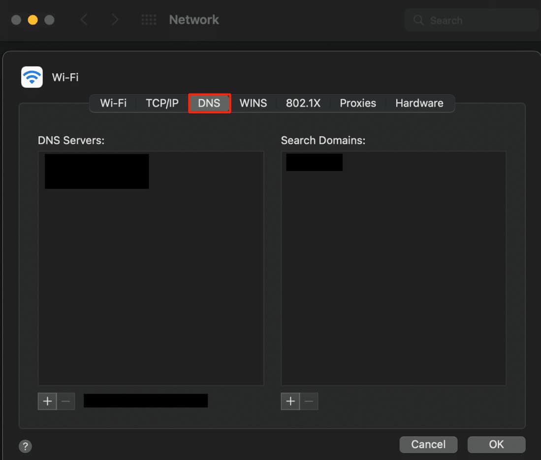Select the first entry in the DNS Servers list
The height and width of the screenshot is (460, 541).
tap(96, 171)
